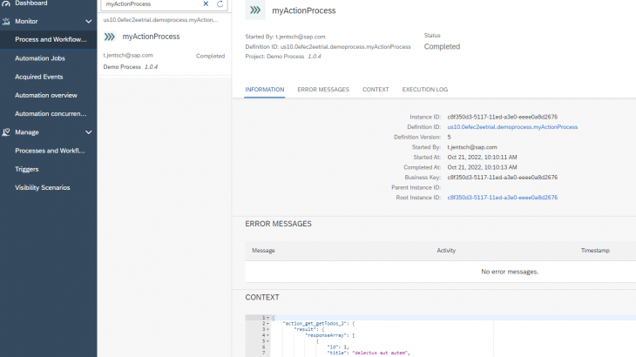Click the large process icon in detail header
636x357 pixels.
(x=255, y=10)
